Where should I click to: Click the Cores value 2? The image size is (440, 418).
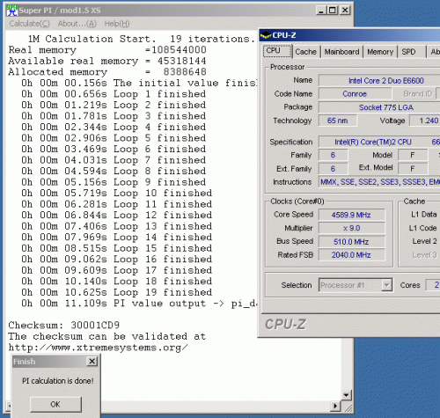point(433,285)
